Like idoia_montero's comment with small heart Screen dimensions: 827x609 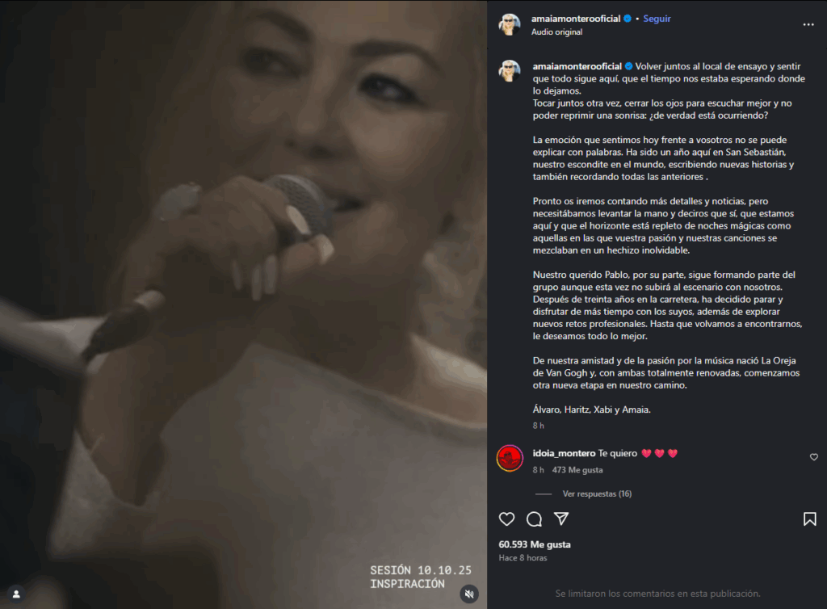tap(814, 457)
